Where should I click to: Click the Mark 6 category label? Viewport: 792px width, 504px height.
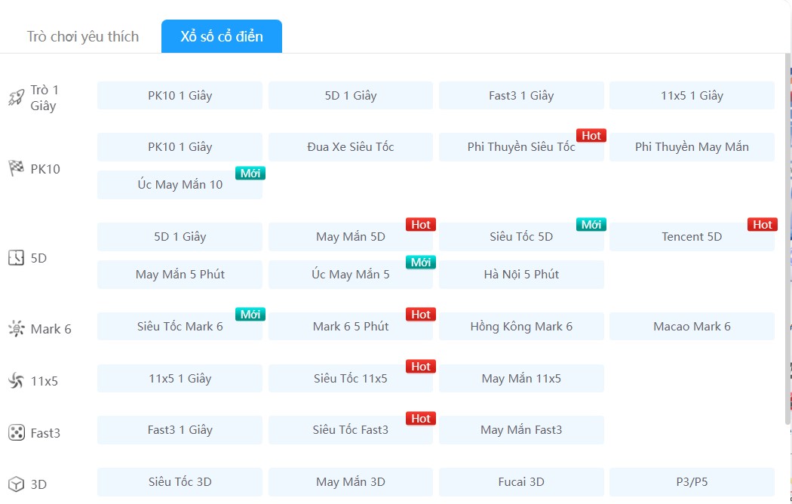pos(51,329)
